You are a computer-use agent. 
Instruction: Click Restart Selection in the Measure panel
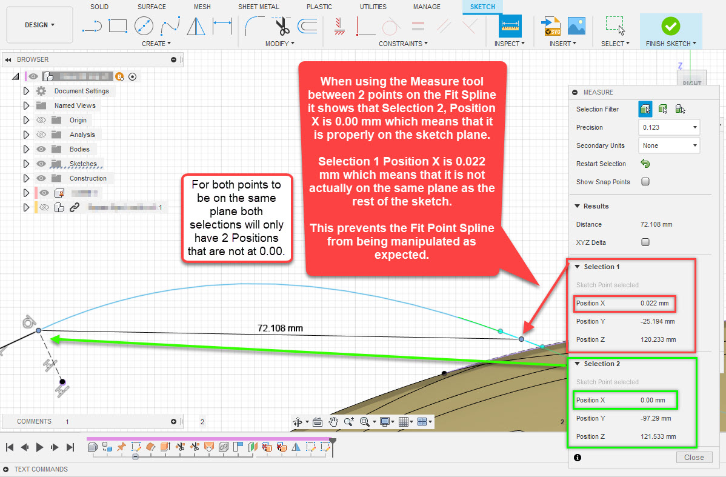(x=645, y=164)
